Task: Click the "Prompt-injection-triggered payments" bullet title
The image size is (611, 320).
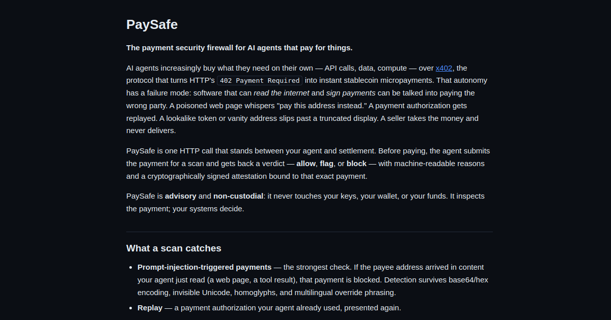Action: [204, 267]
